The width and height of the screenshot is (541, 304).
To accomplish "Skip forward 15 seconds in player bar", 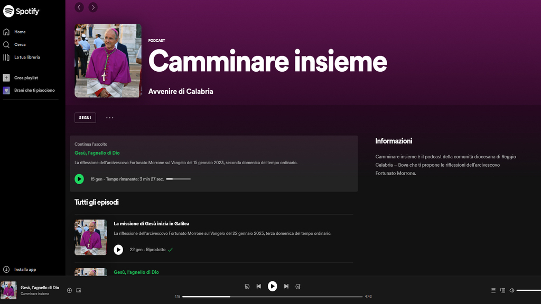I will click(x=298, y=286).
